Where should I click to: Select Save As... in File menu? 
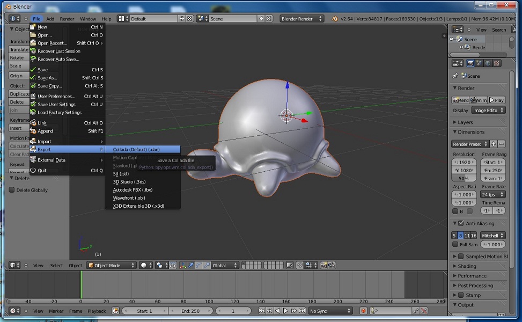click(47, 78)
